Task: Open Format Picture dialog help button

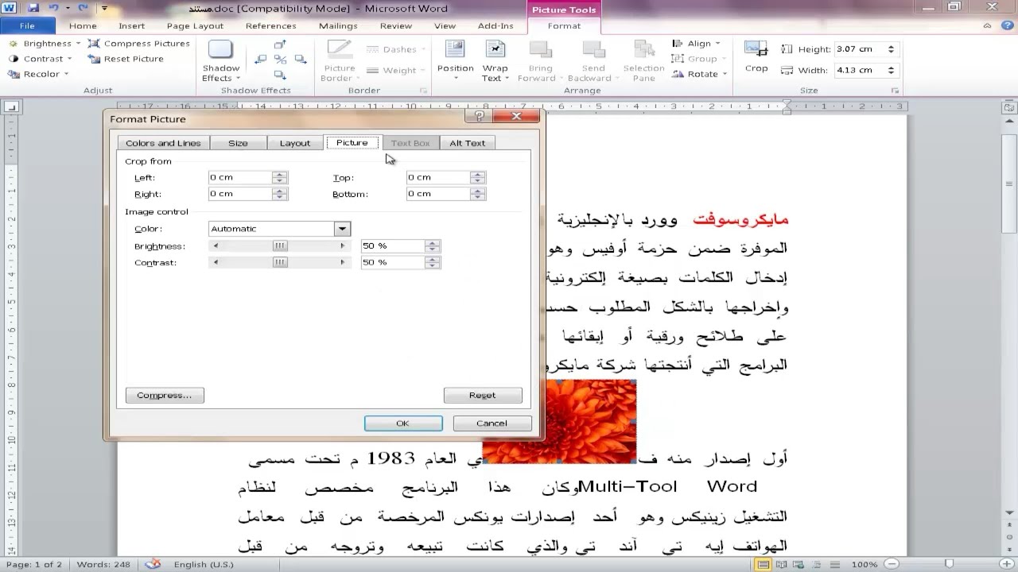Action: pos(479,116)
